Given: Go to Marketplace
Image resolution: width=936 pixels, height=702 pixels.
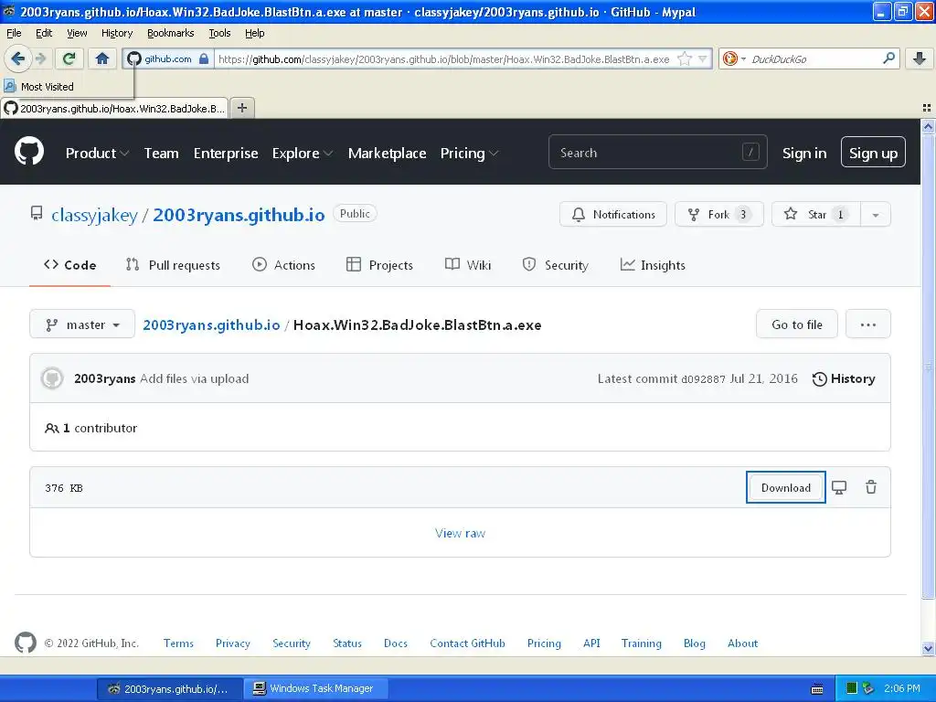Looking at the screenshot, I should tap(387, 154).
